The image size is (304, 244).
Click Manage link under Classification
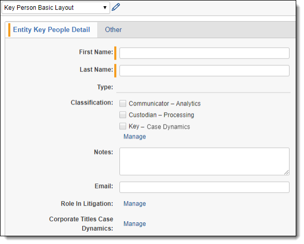[x=135, y=136]
